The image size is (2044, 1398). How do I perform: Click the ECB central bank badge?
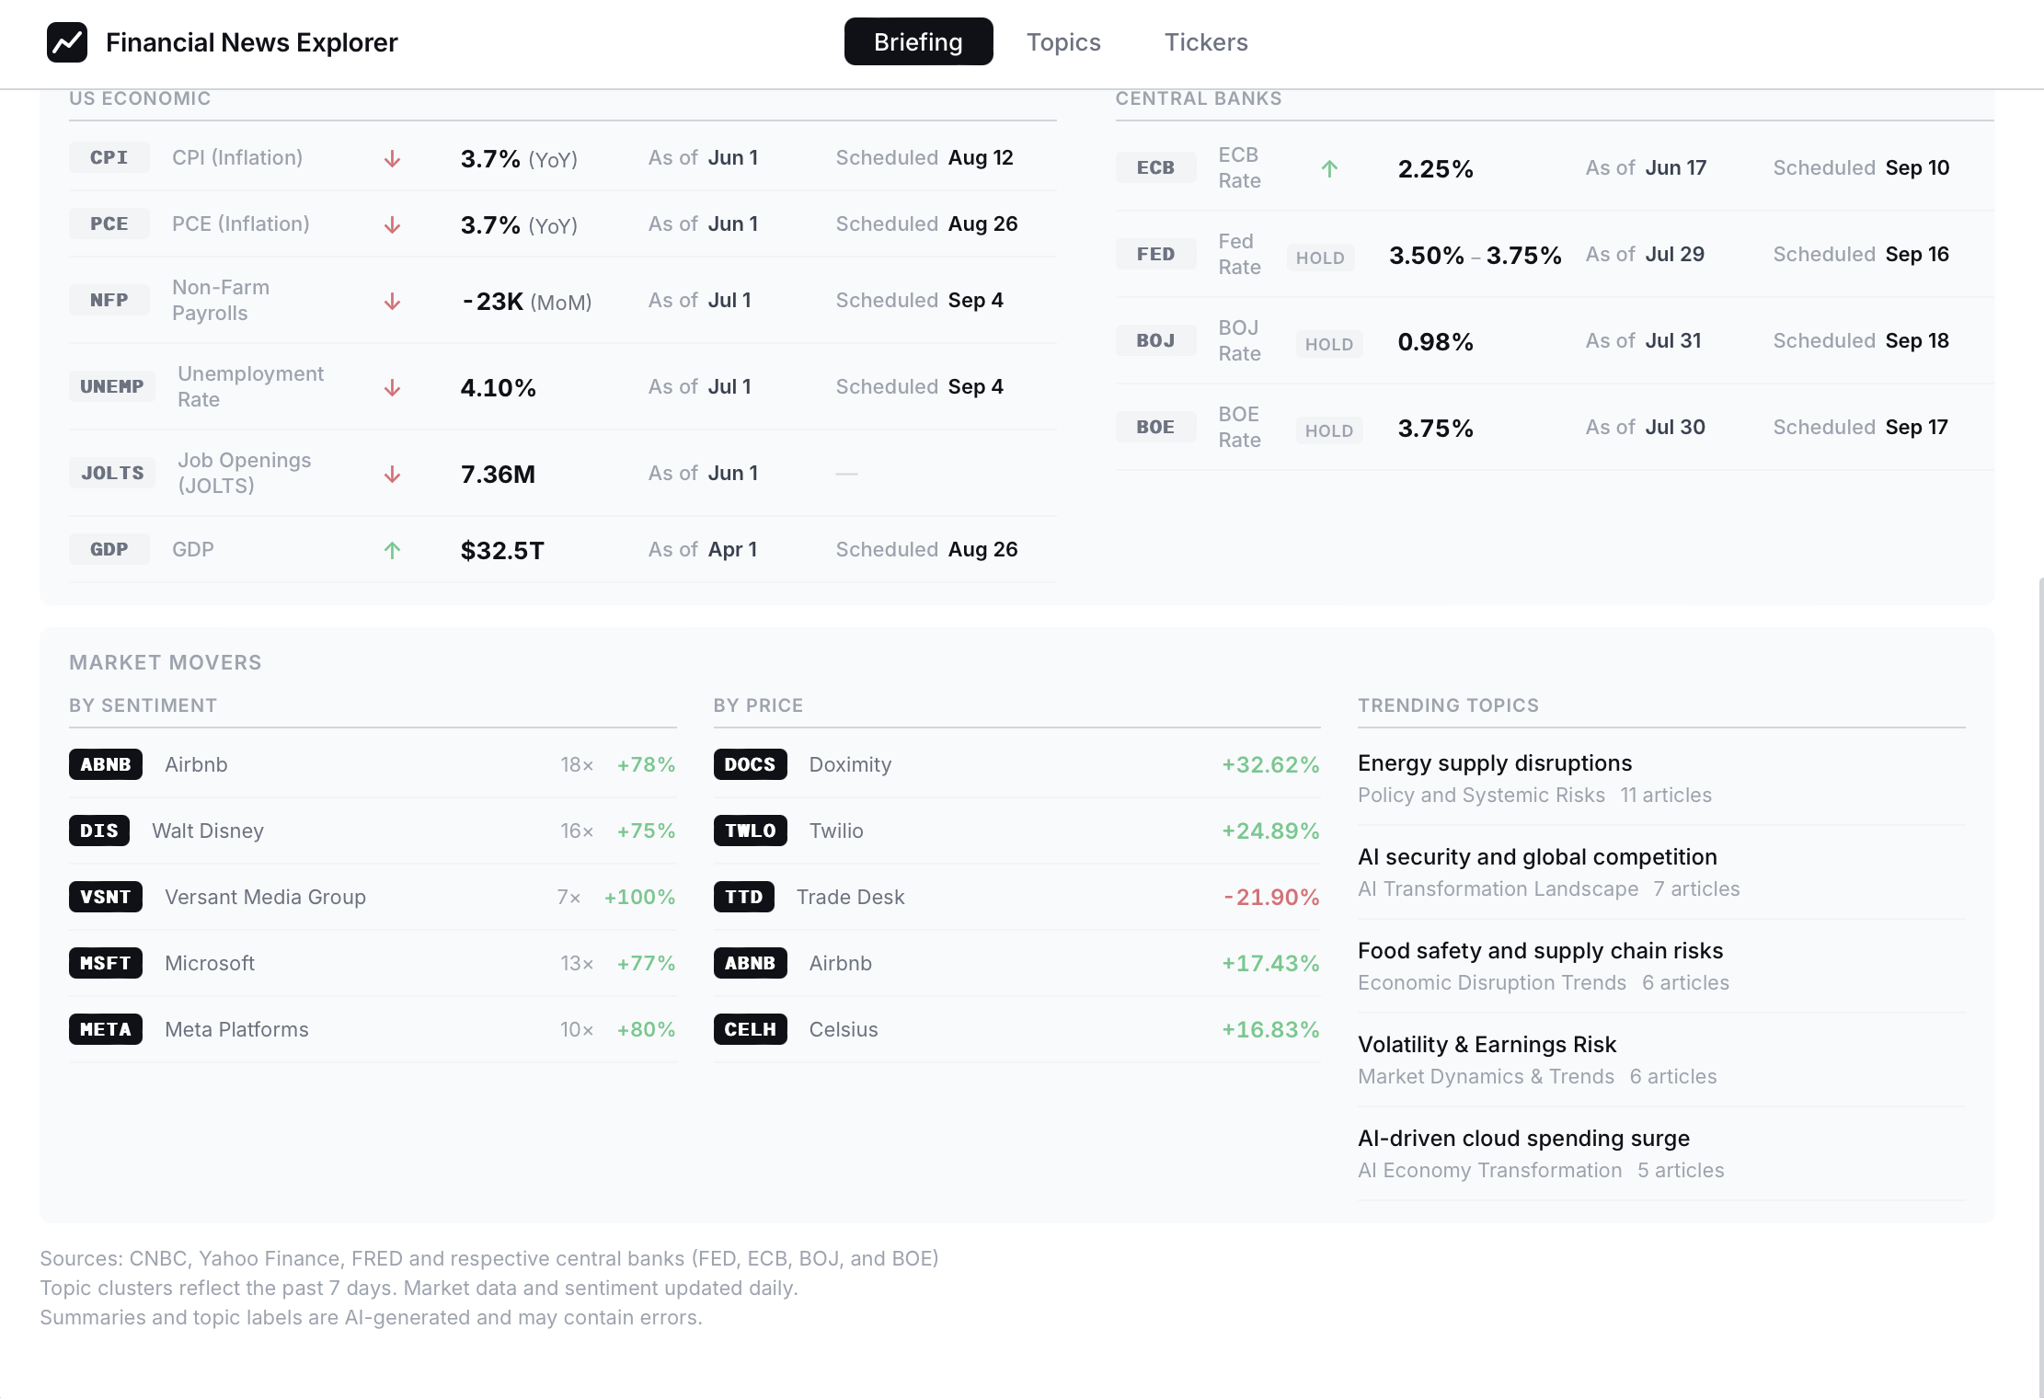1156,167
